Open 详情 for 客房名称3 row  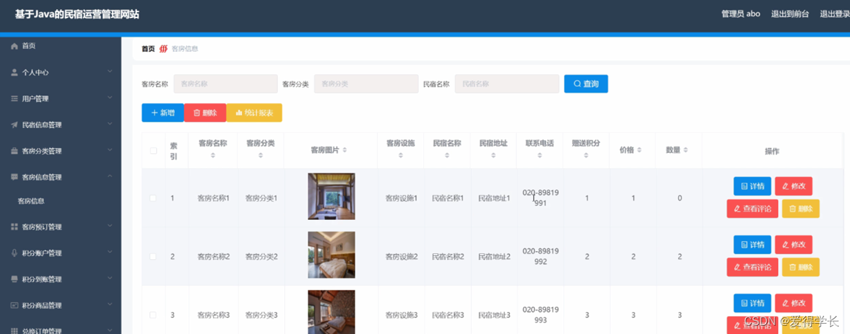752,303
